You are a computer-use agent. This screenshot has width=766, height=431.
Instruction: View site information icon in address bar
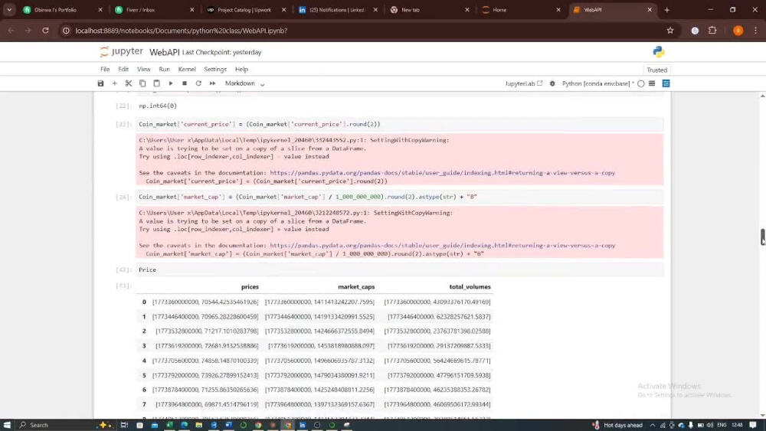coord(67,31)
